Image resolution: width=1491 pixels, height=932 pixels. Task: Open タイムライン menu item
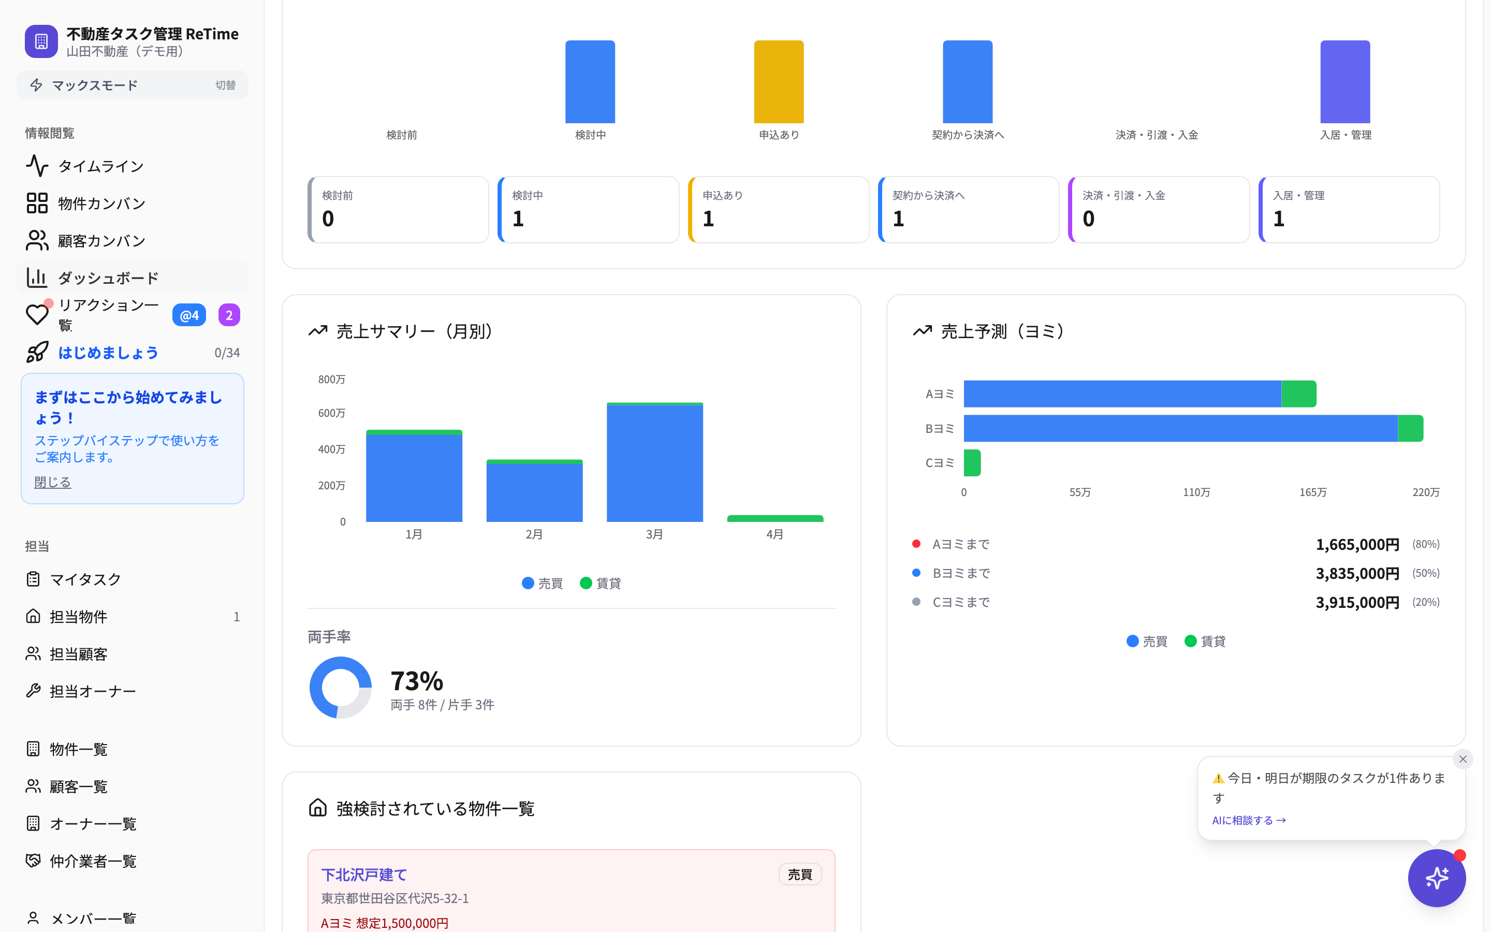coord(133,166)
